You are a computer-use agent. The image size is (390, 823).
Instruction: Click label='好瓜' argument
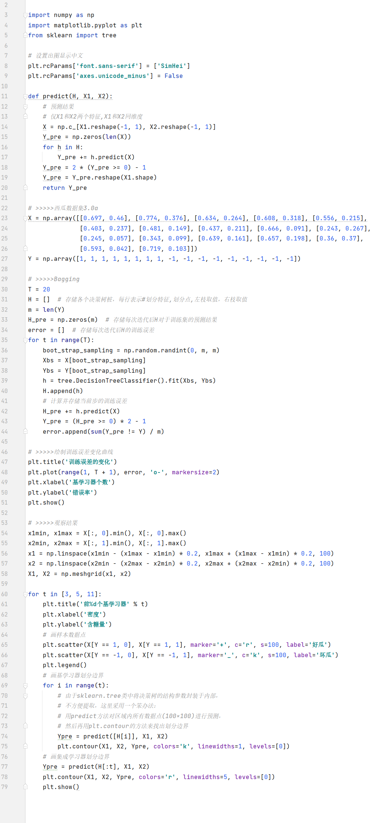(x=307, y=645)
